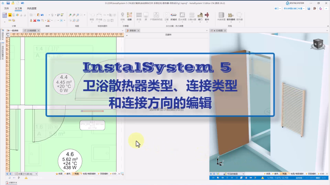The image size is (330, 185).
Task: Click the undo arrow in quick access bar
Action: pos(22,3)
